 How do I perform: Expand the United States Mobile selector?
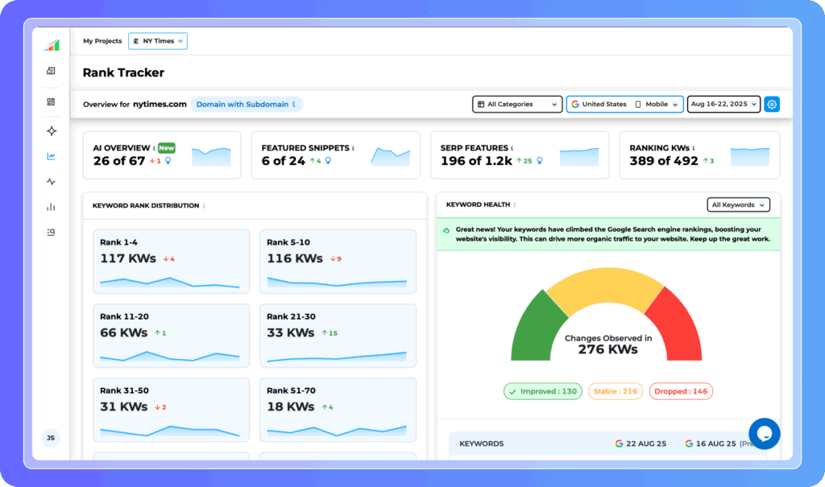(x=624, y=105)
